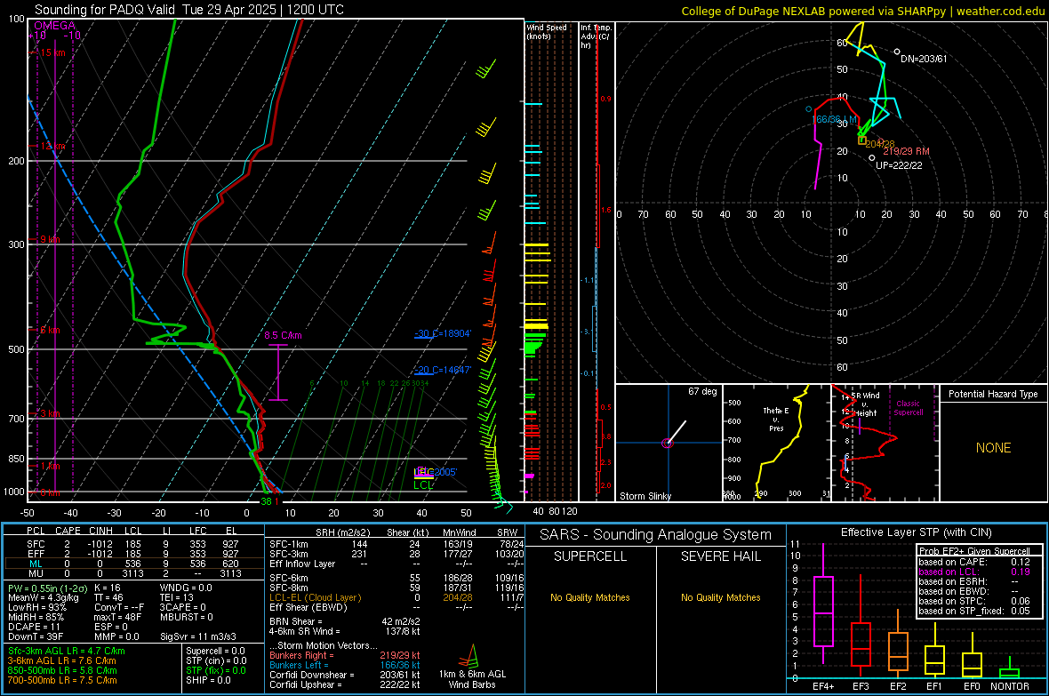Click the LowRH = 93% value
The width and height of the screenshot is (1049, 696).
37,608
